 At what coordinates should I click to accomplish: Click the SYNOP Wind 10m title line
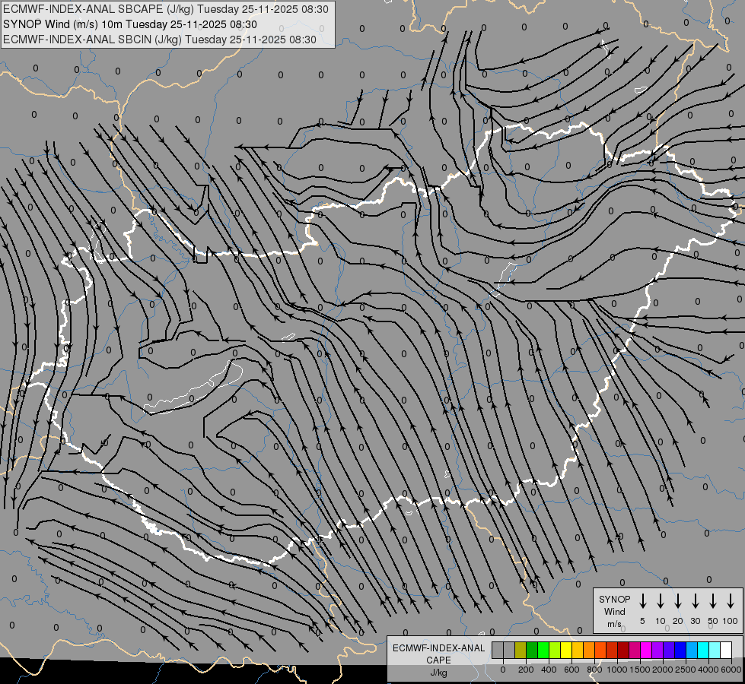pos(130,24)
